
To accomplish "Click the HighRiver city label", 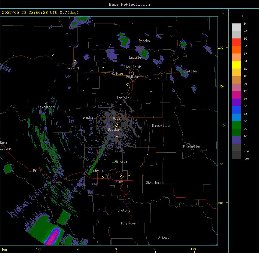I will pos(129,223).
